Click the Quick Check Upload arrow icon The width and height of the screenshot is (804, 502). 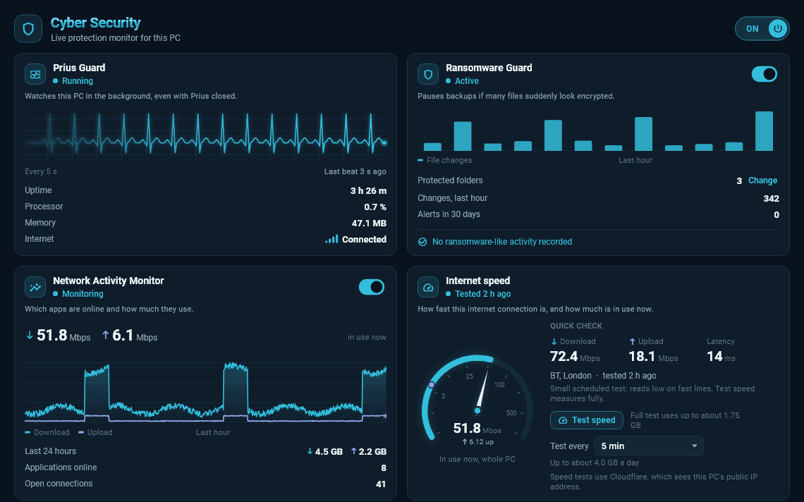click(x=632, y=341)
